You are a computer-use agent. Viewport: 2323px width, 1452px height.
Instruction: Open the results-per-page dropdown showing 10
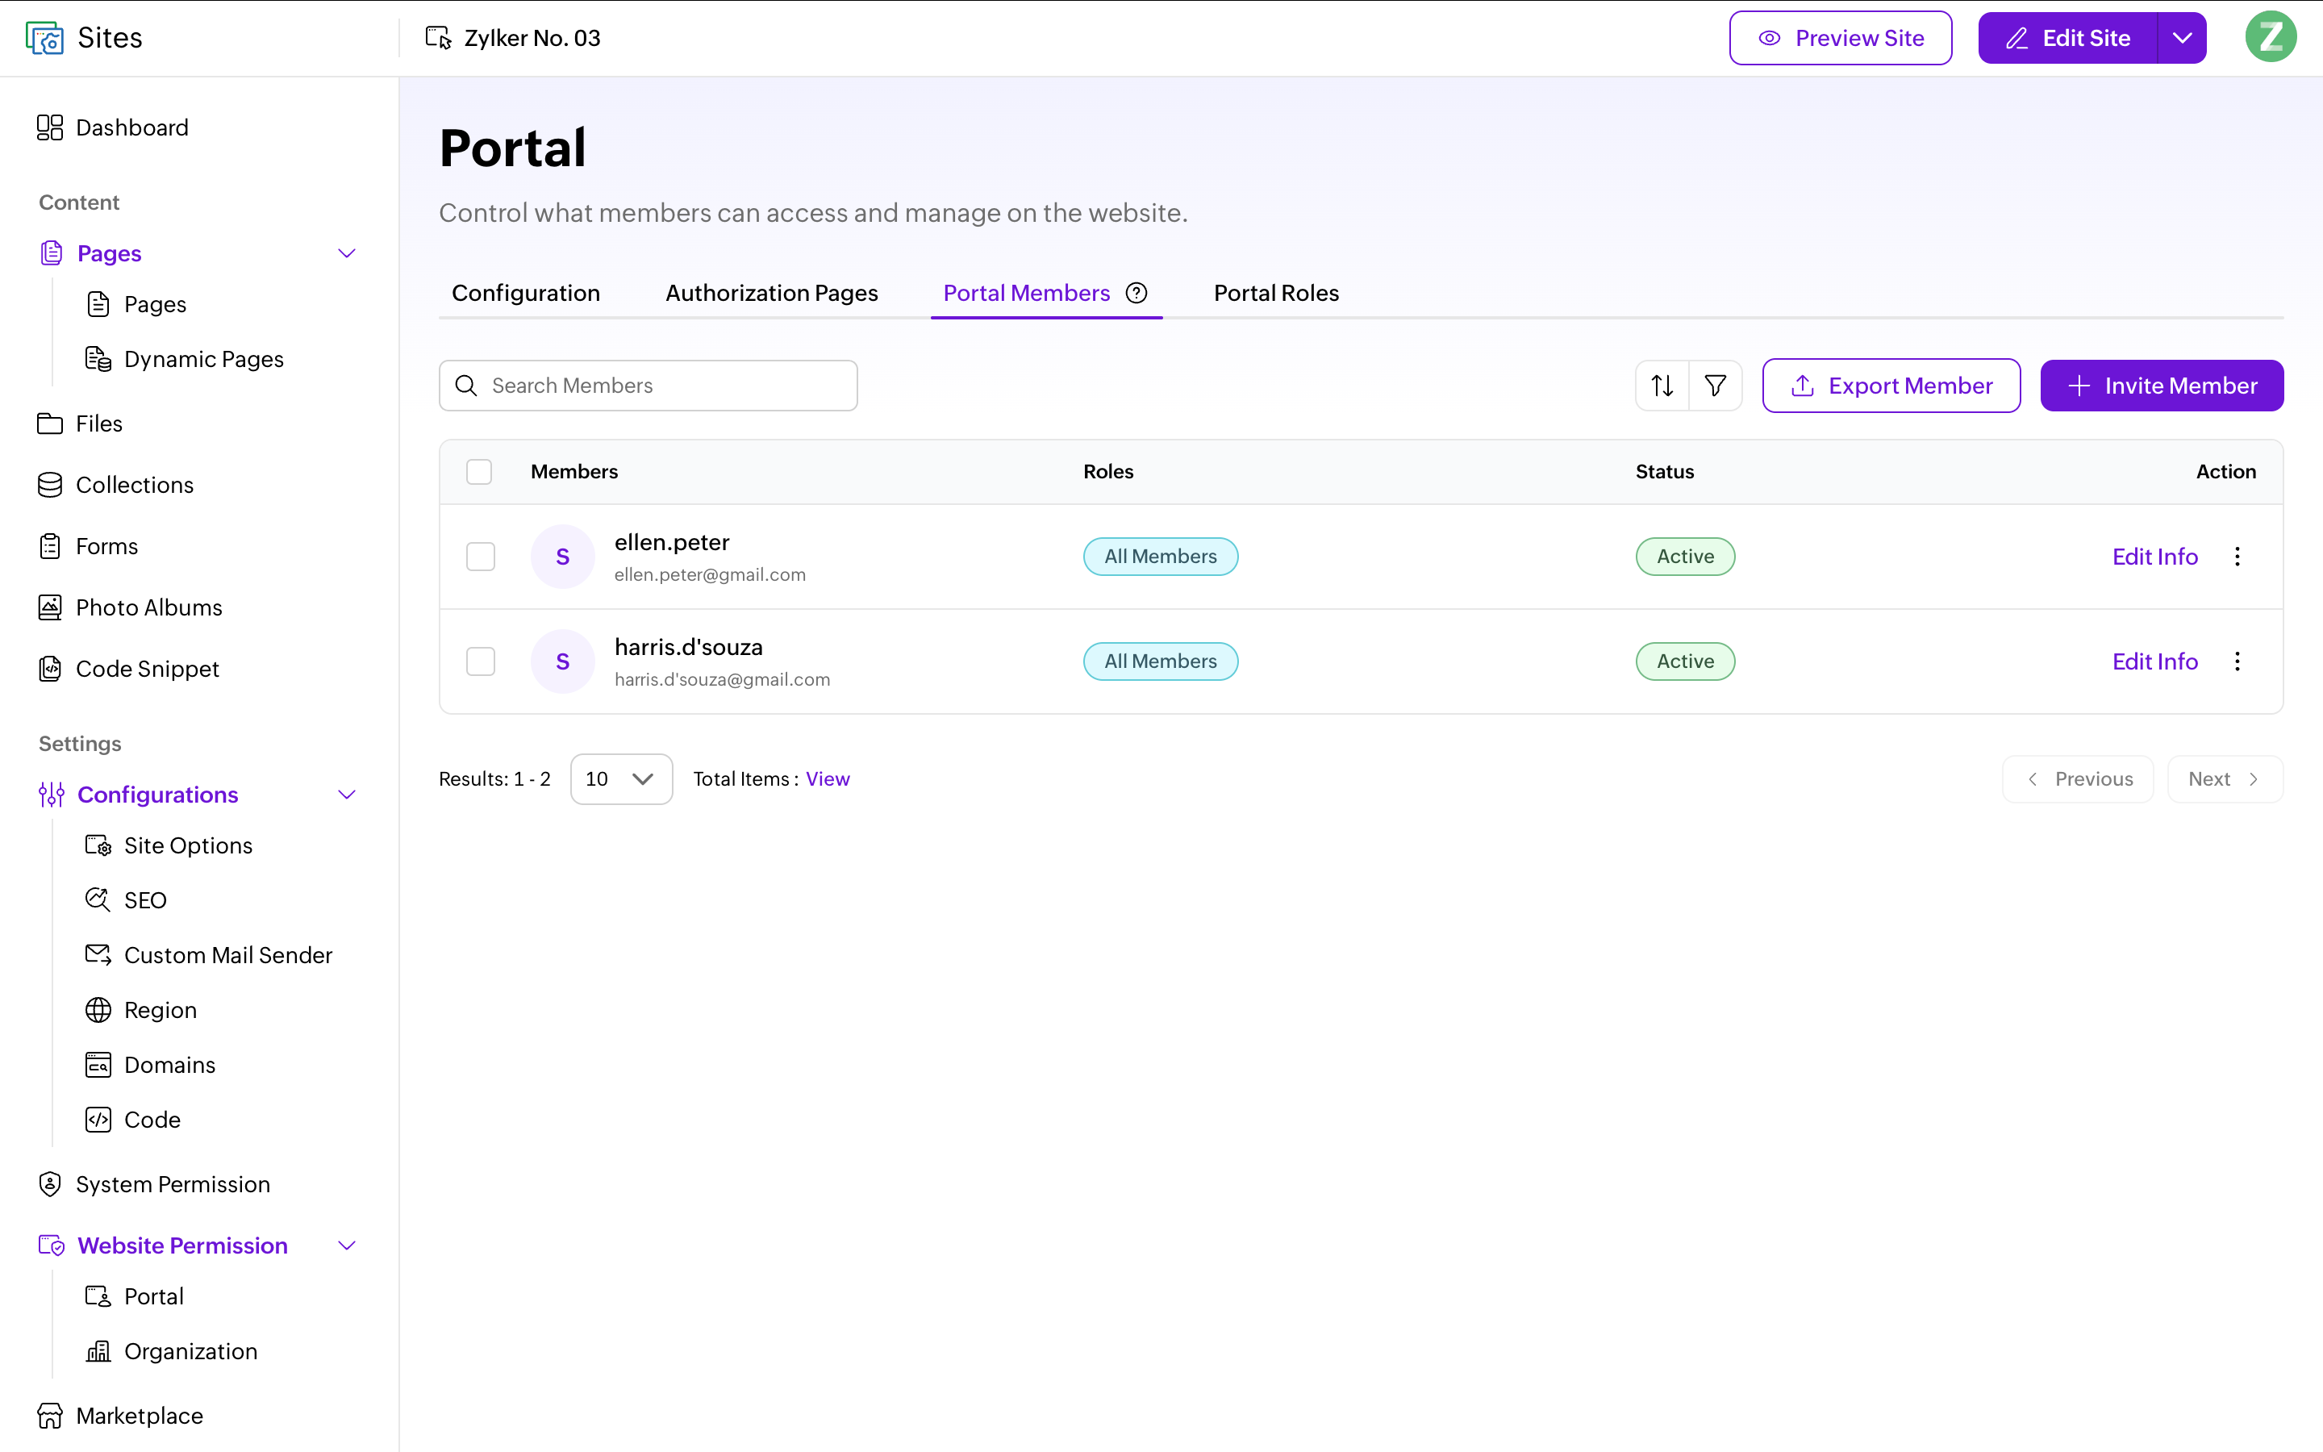click(621, 778)
